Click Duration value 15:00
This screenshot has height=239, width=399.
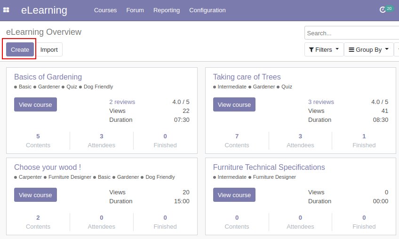click(x=182, y=201)
